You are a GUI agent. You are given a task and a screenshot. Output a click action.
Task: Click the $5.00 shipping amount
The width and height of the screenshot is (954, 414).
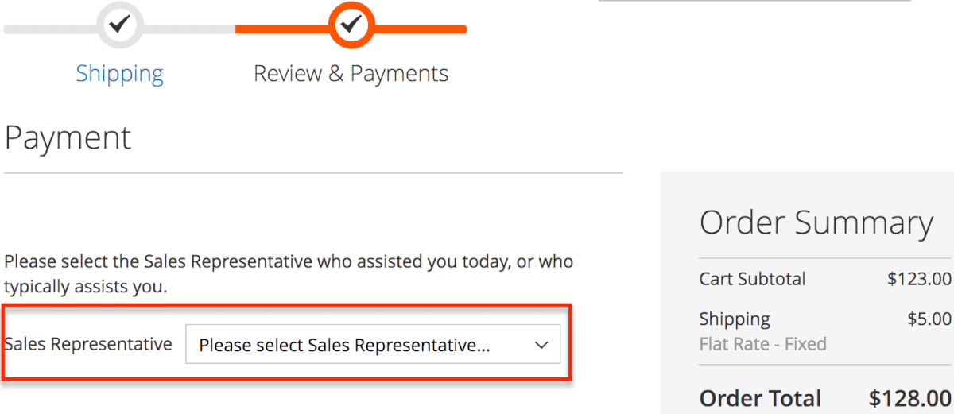[x=929, y=319]
